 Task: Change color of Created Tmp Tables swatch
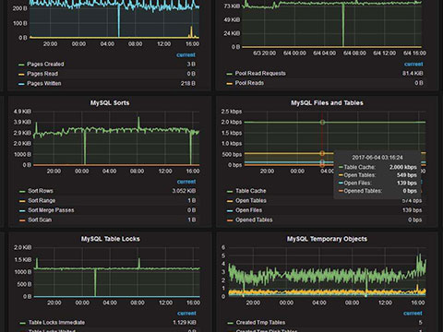point(230,323)
